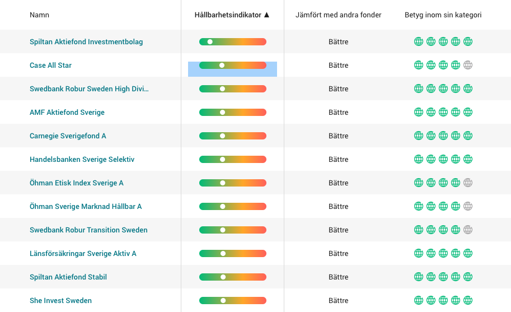Click the middle globe in AMF Aktiefond Sverige row
This screenshot has width=511, height=312.
point(443,112)
